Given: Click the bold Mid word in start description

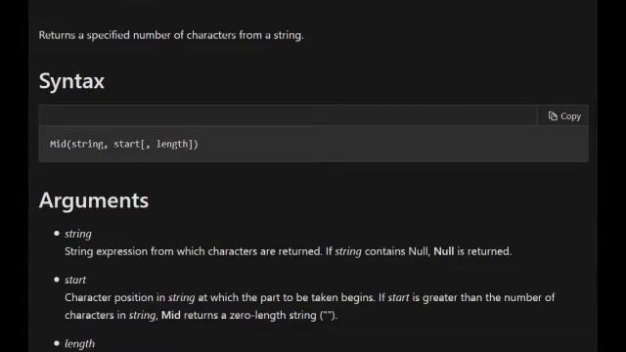Looking at the screenshot, I should [x=171, y=315].
